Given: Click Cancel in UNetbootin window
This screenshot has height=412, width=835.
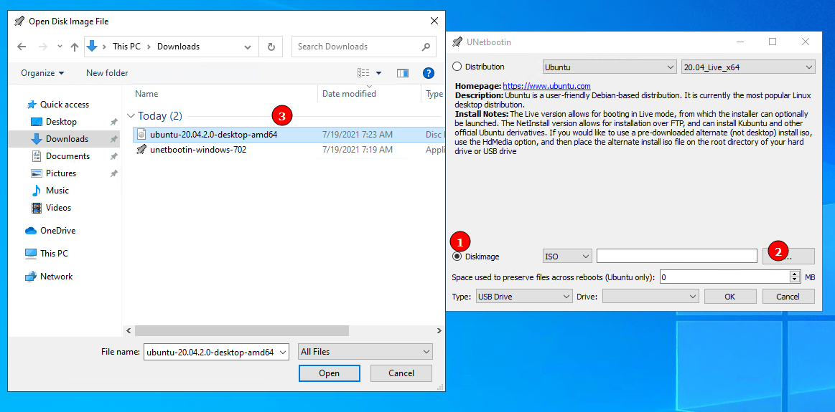Looking at the screenshot, I should coord(788,297).
